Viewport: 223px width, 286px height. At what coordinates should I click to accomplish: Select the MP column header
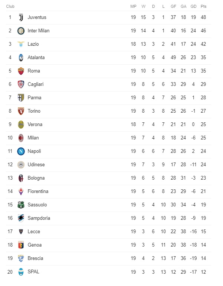pos(133,6)
